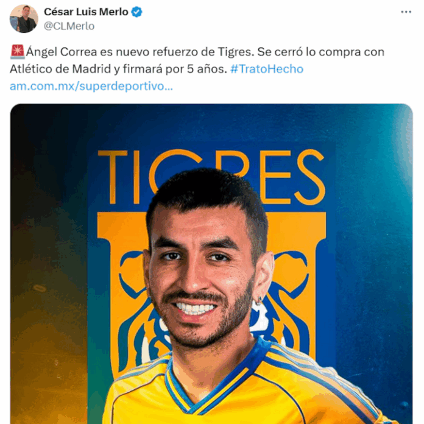Open the @CLMerlo handle link

pos(69,26)
